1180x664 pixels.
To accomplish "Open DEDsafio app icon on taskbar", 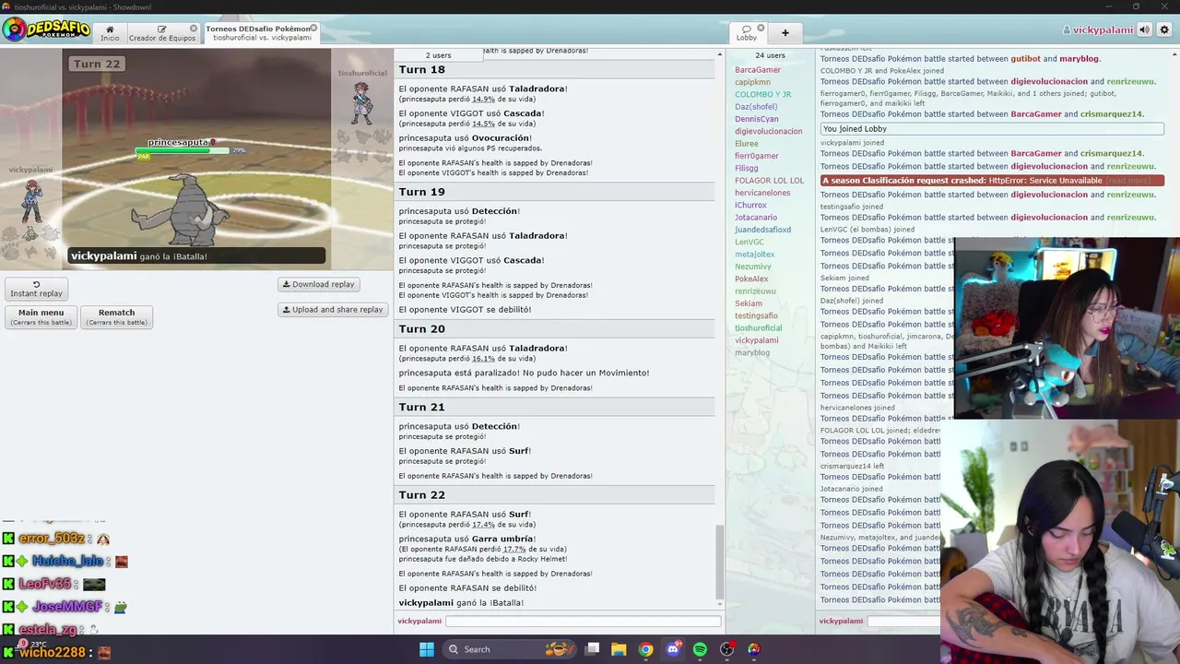I will [754, 649].
